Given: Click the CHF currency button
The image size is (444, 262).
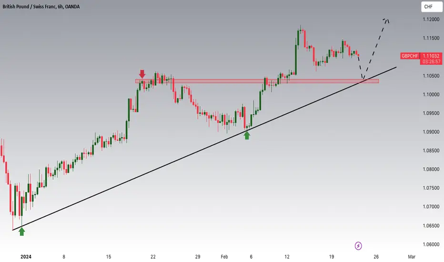Looking at the screenshot, I should tap(431, 7).
